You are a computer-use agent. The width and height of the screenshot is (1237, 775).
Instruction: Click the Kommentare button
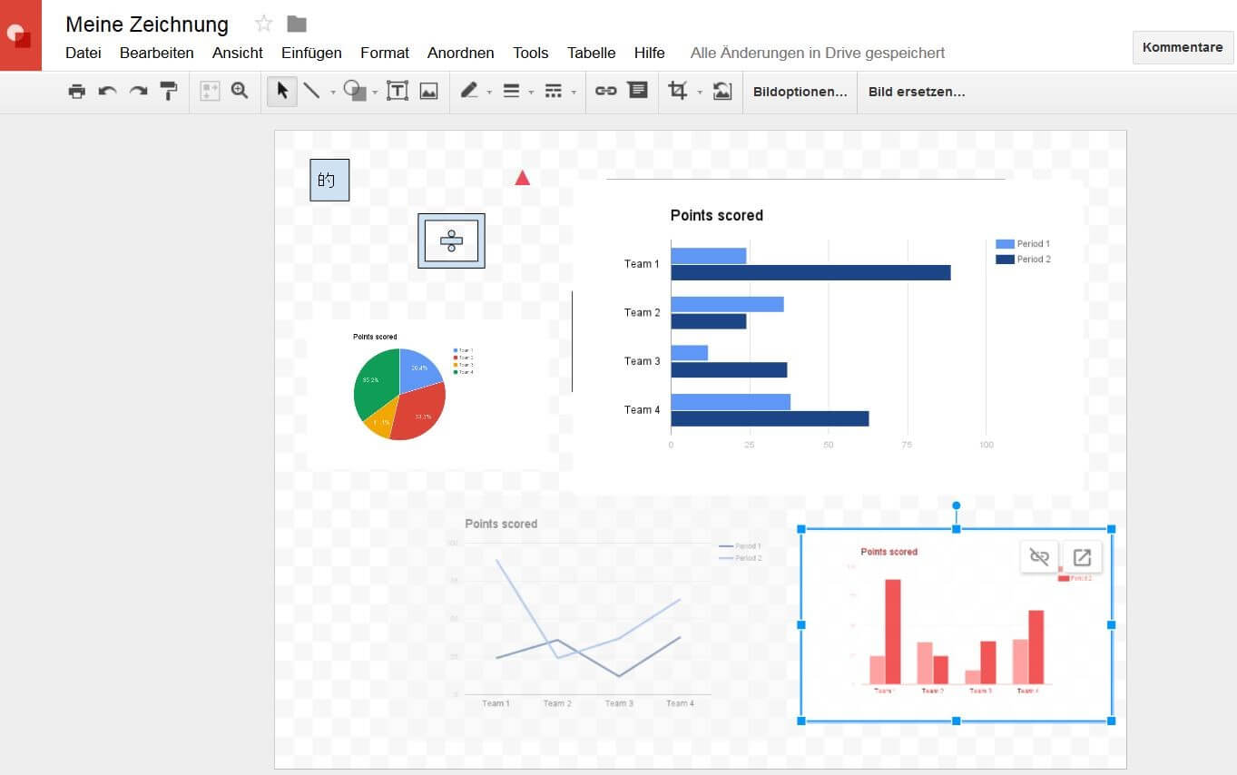click(x=1183, y=47)
